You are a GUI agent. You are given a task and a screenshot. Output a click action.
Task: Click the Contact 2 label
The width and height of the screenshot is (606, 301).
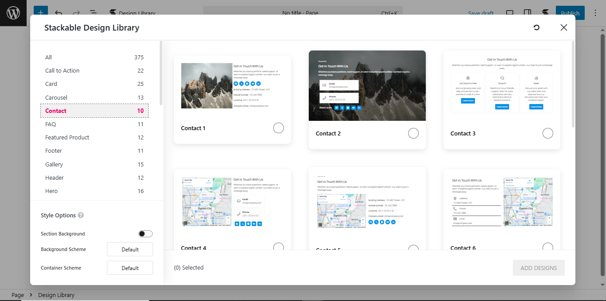[328, 133]
